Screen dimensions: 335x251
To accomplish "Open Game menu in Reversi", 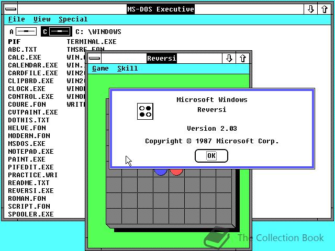I will (100, 69).
